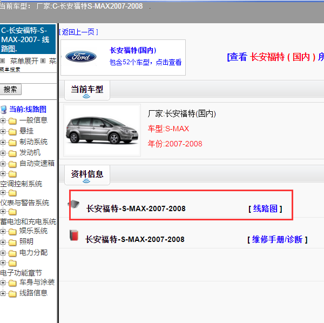Expand the 空调控制系统 tree node
Image resolution: width=324 pixels, height=323 pixels.
[x=3, y=173]
